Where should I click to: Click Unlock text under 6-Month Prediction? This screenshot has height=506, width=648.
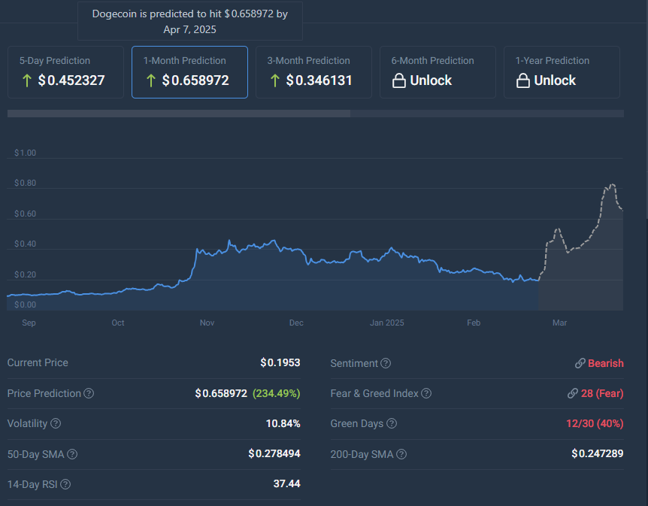tap(431, 80)
